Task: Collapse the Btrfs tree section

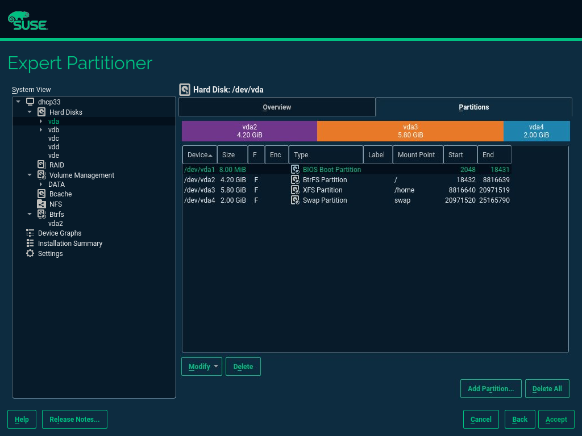Action: (x=30, y=214)
